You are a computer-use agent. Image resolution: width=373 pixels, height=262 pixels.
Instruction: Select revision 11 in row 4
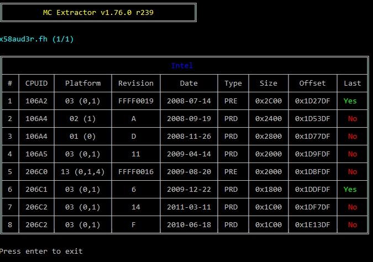[136, 154]
